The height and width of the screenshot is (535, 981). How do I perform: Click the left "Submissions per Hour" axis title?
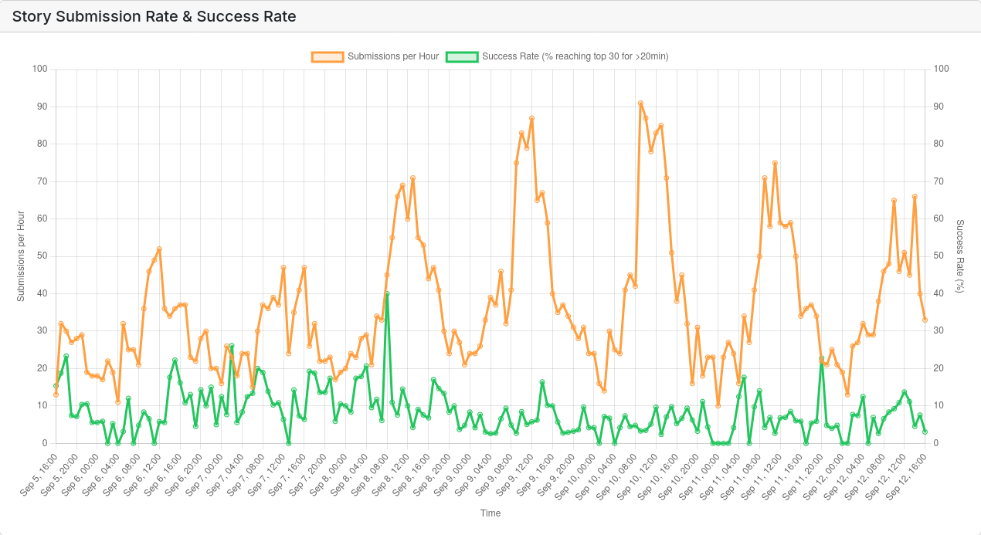21,256
